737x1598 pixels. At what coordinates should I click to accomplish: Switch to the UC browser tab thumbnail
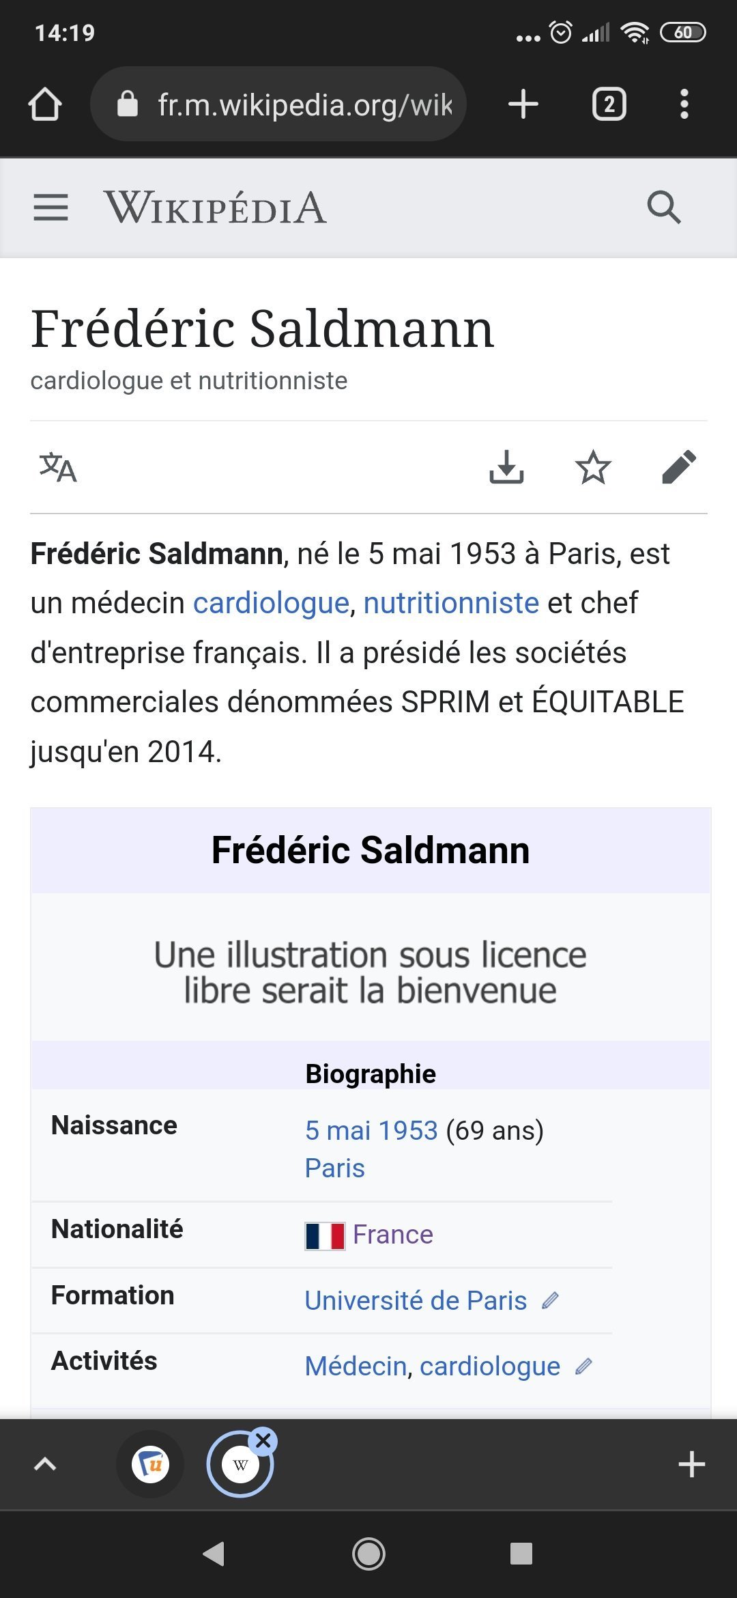tap(150, 1464)
